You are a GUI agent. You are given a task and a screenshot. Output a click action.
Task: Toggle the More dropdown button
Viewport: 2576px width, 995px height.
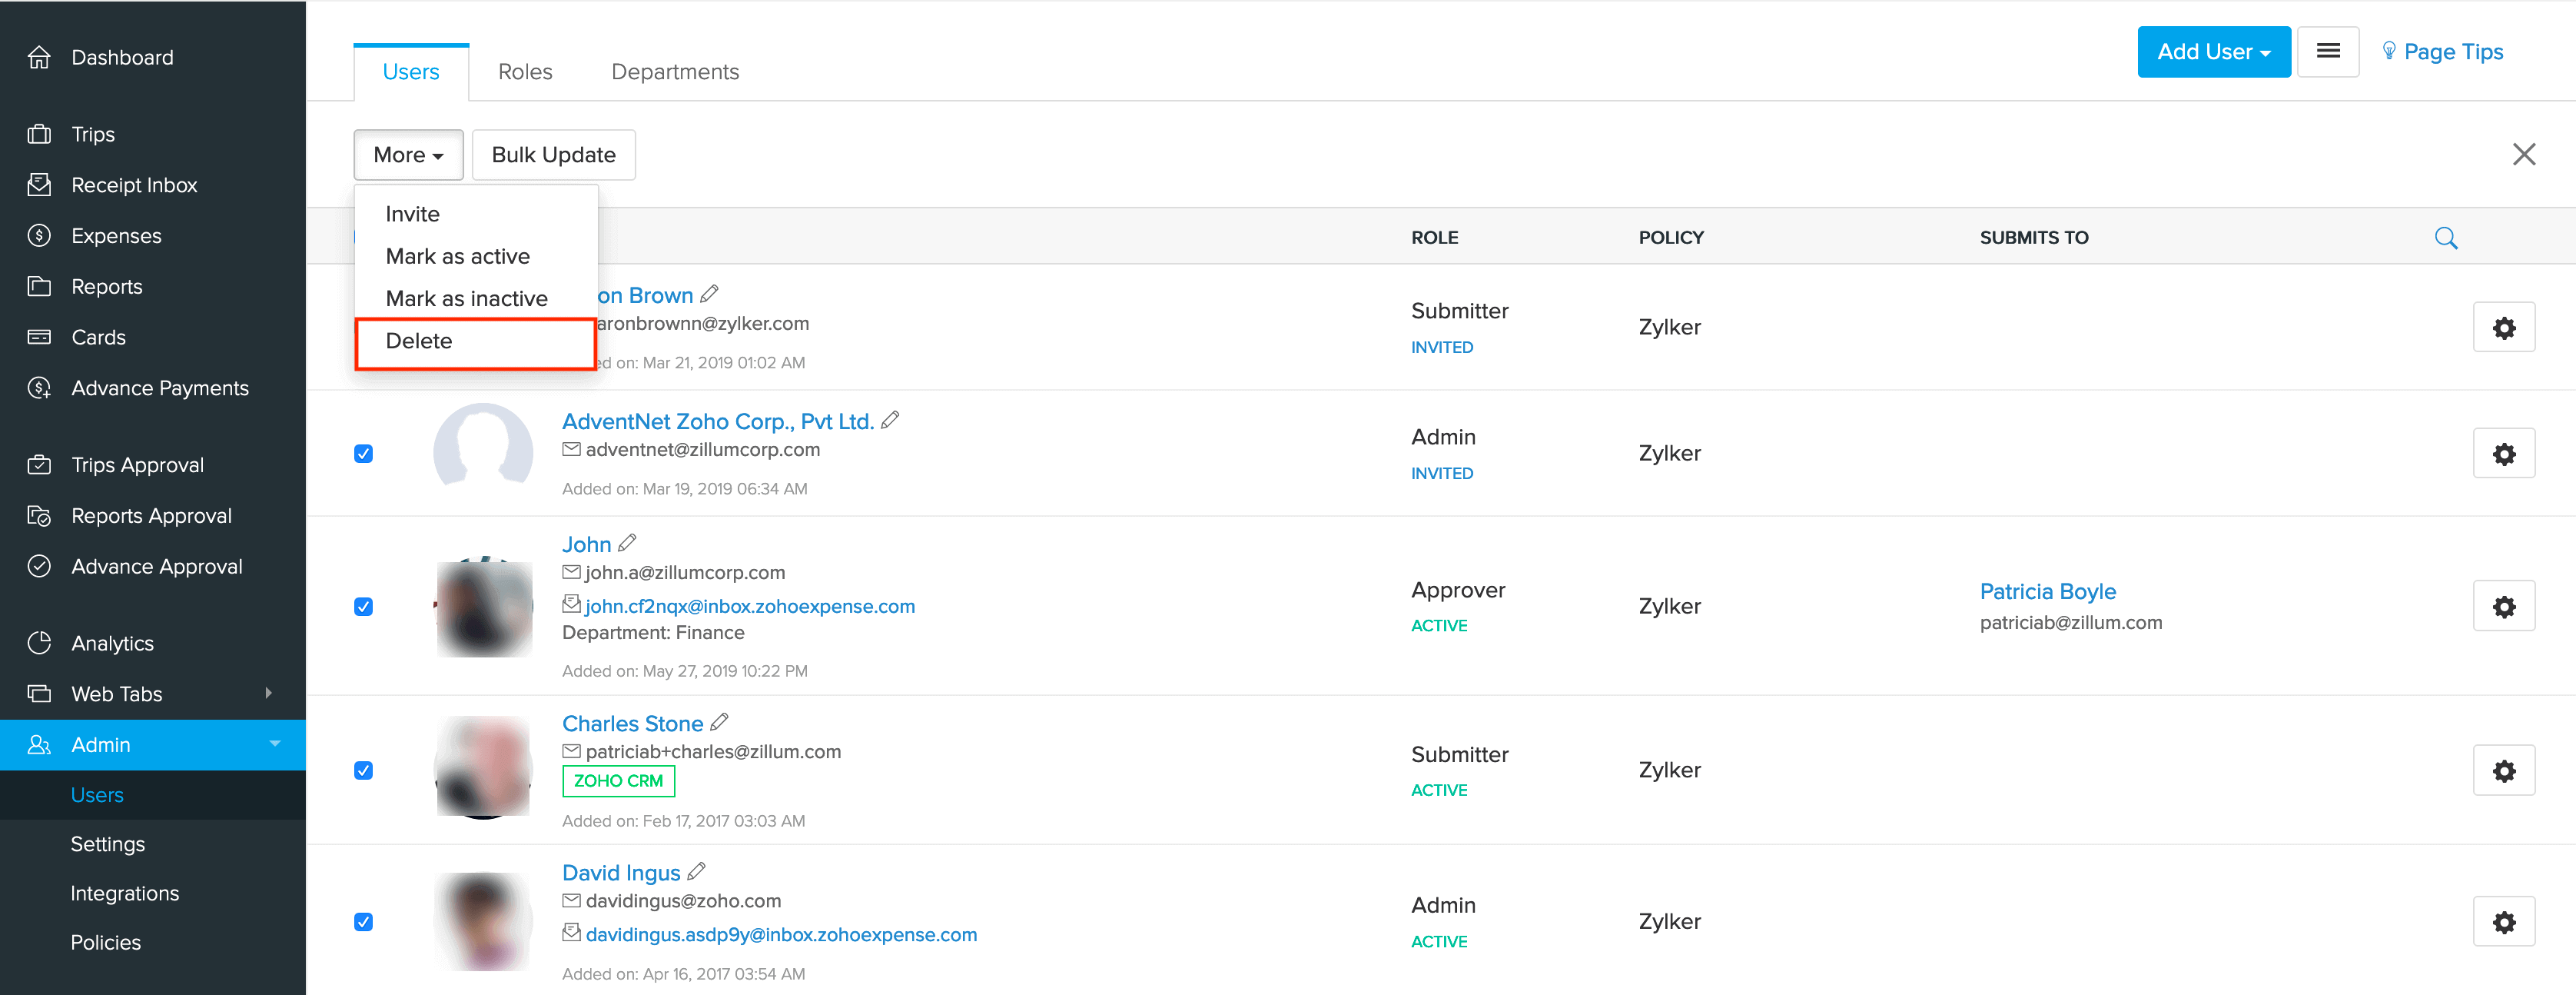tap(408, 155)
